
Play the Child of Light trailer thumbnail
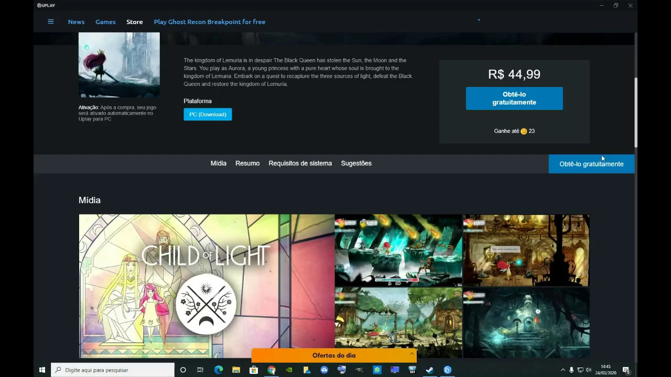click(207, 286)
